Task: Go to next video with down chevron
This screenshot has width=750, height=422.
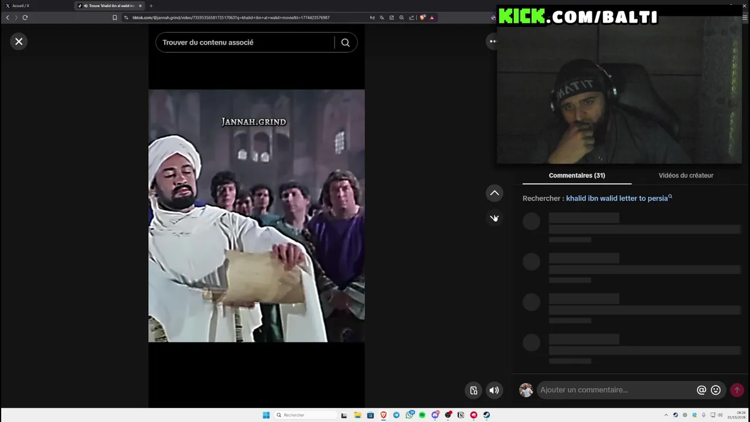Action: (495, 217)
